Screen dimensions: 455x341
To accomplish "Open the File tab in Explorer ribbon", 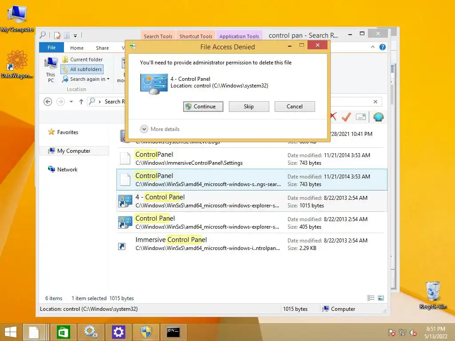I will pyautogui.click(x=52, y=48).
